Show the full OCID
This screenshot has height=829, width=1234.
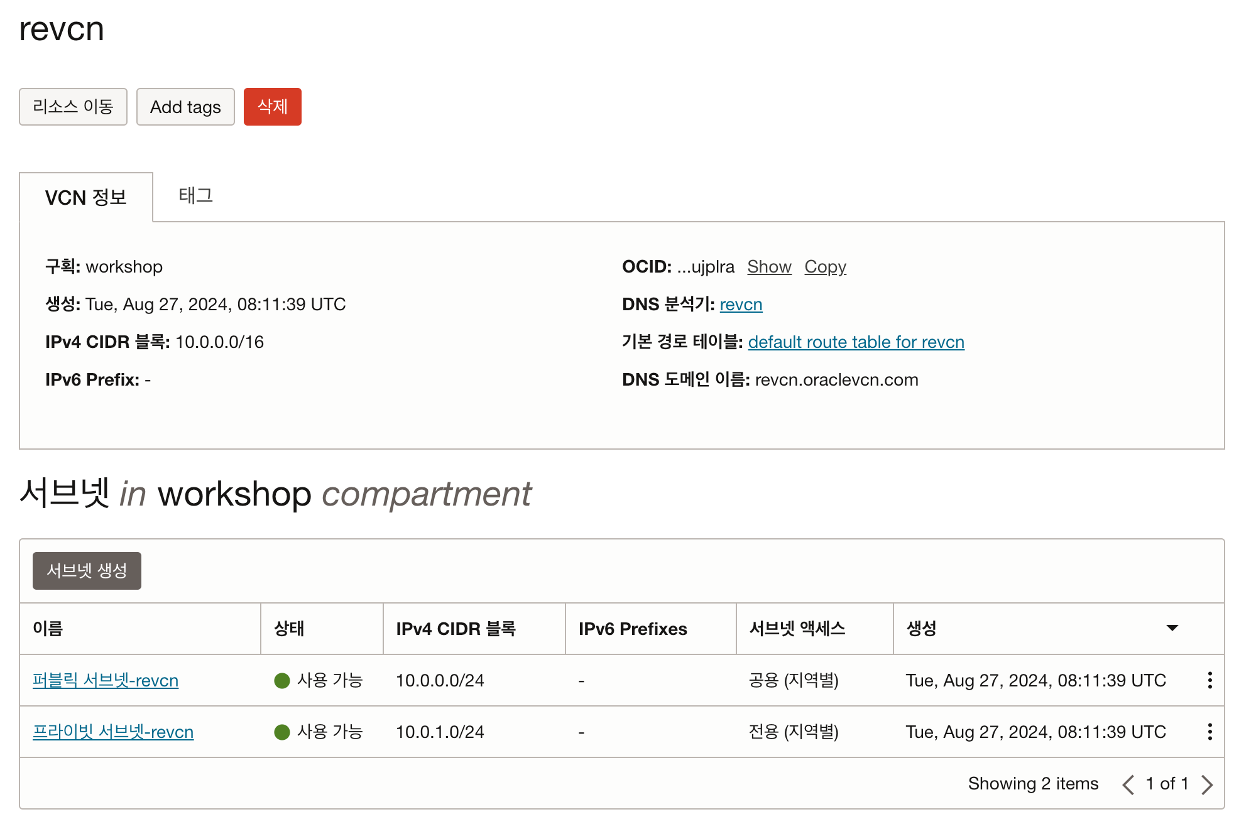pos(768,267)
